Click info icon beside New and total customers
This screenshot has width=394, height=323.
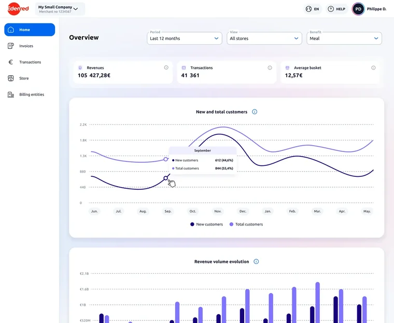tap(255, 112)
